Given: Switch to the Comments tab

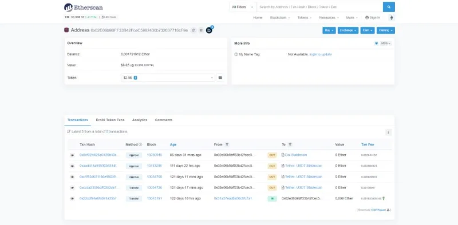Looking at the screenshot, I should [x=164, y=120].
